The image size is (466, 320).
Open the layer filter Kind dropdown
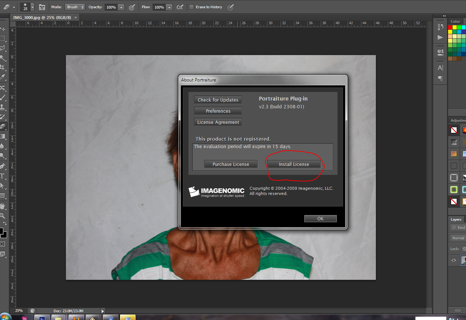(x=458, y=227)
